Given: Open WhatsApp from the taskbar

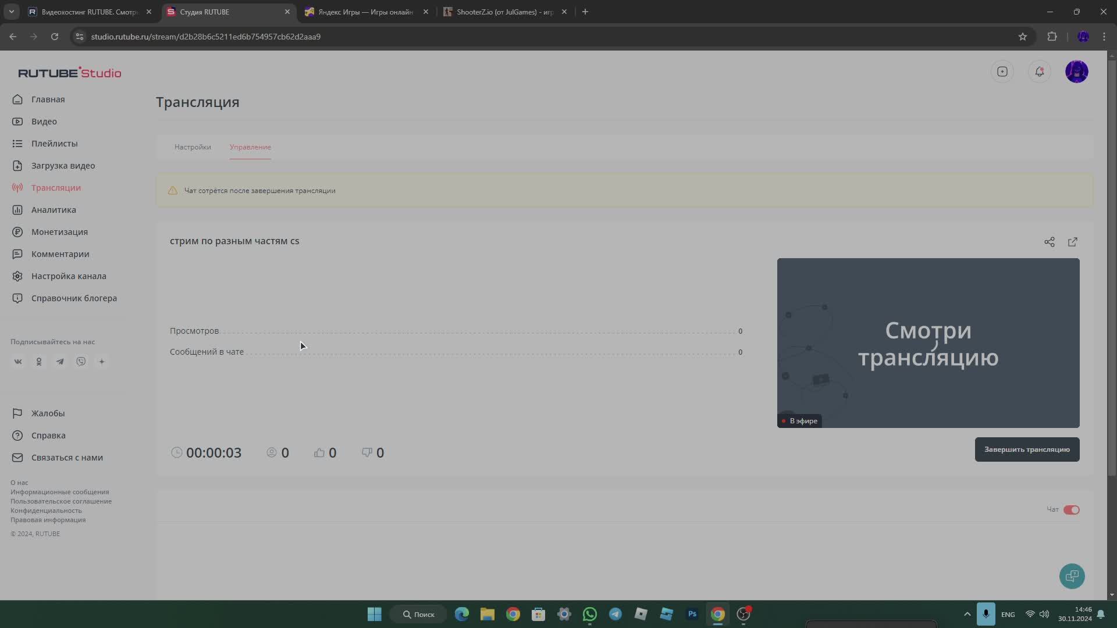Looking at the screenshot, I should click(589, 613).
